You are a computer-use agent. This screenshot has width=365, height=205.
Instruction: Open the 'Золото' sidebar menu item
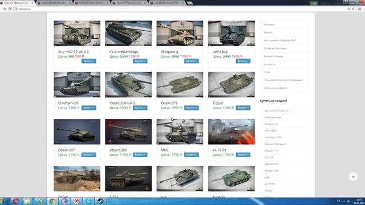click(284, 32)
